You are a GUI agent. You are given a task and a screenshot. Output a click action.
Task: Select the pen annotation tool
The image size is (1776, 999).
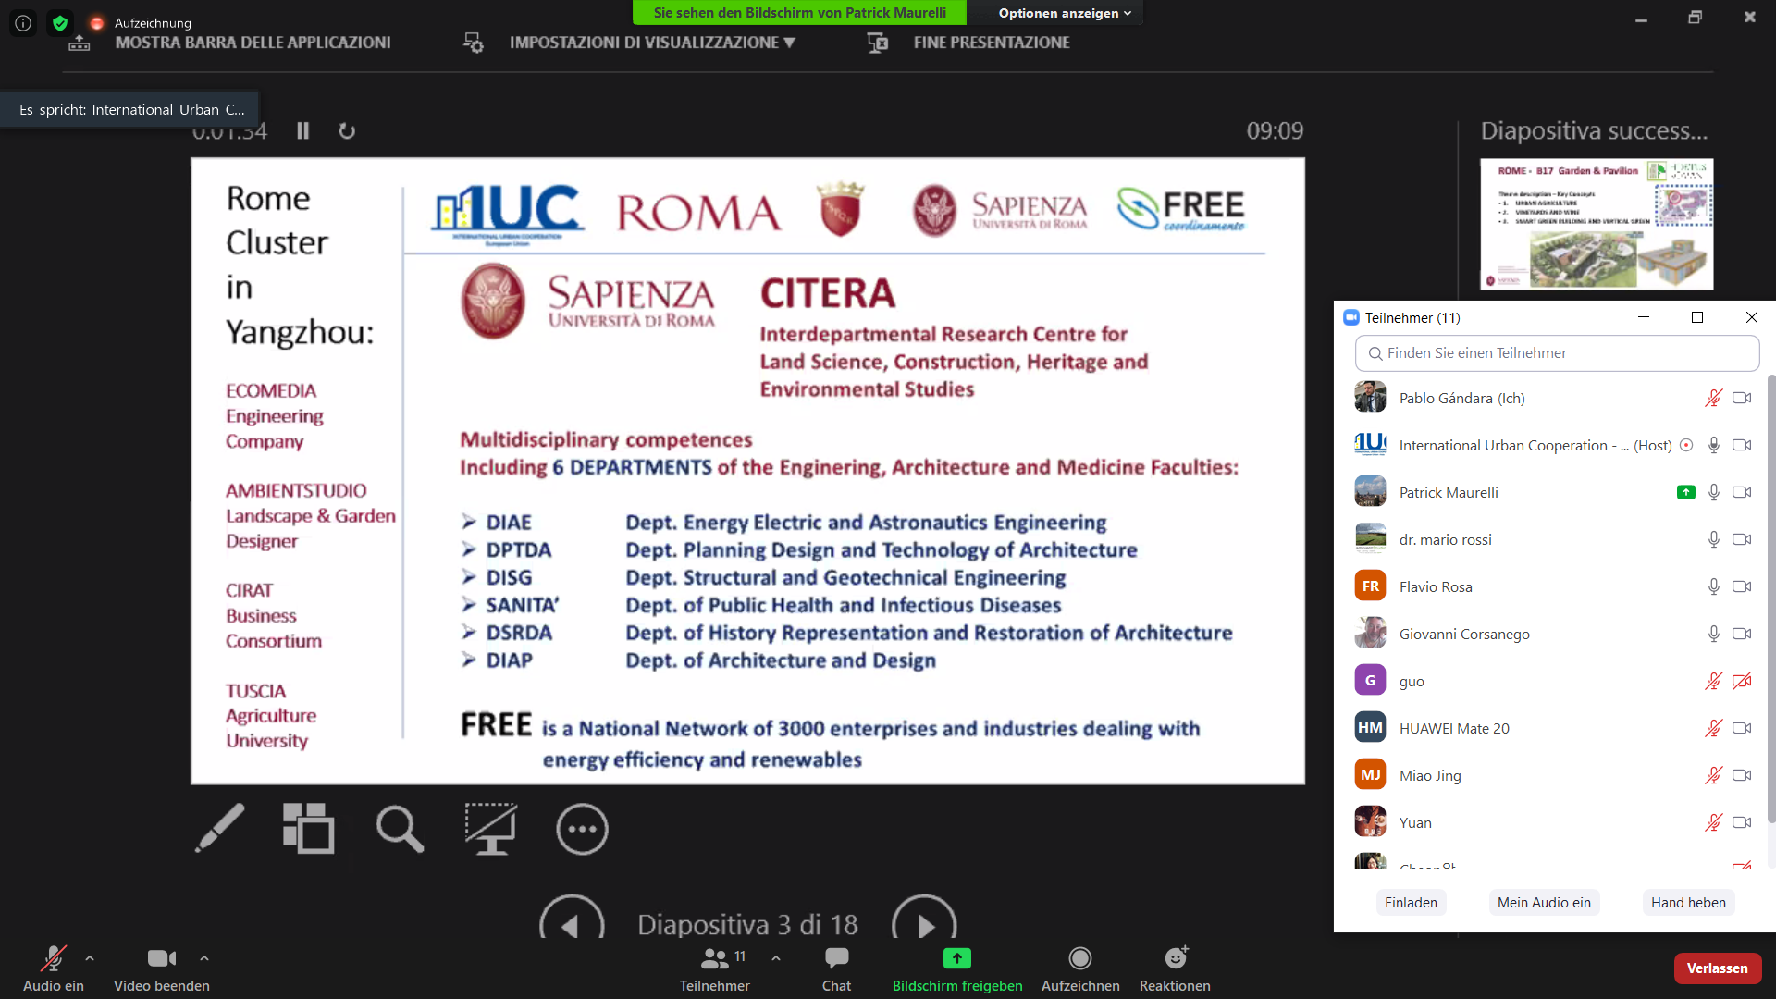click(x=220, y=828)
